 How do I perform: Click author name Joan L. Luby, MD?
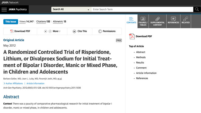coord(30,79)
